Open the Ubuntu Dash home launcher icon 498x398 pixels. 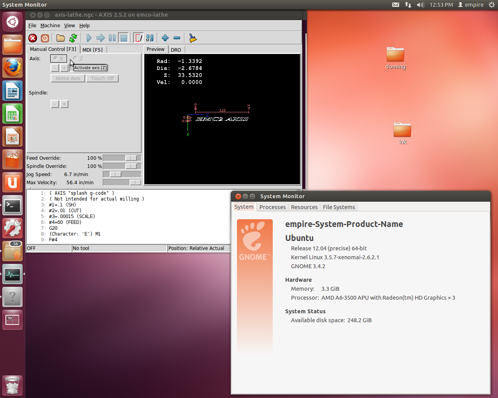tap(12, 22)
